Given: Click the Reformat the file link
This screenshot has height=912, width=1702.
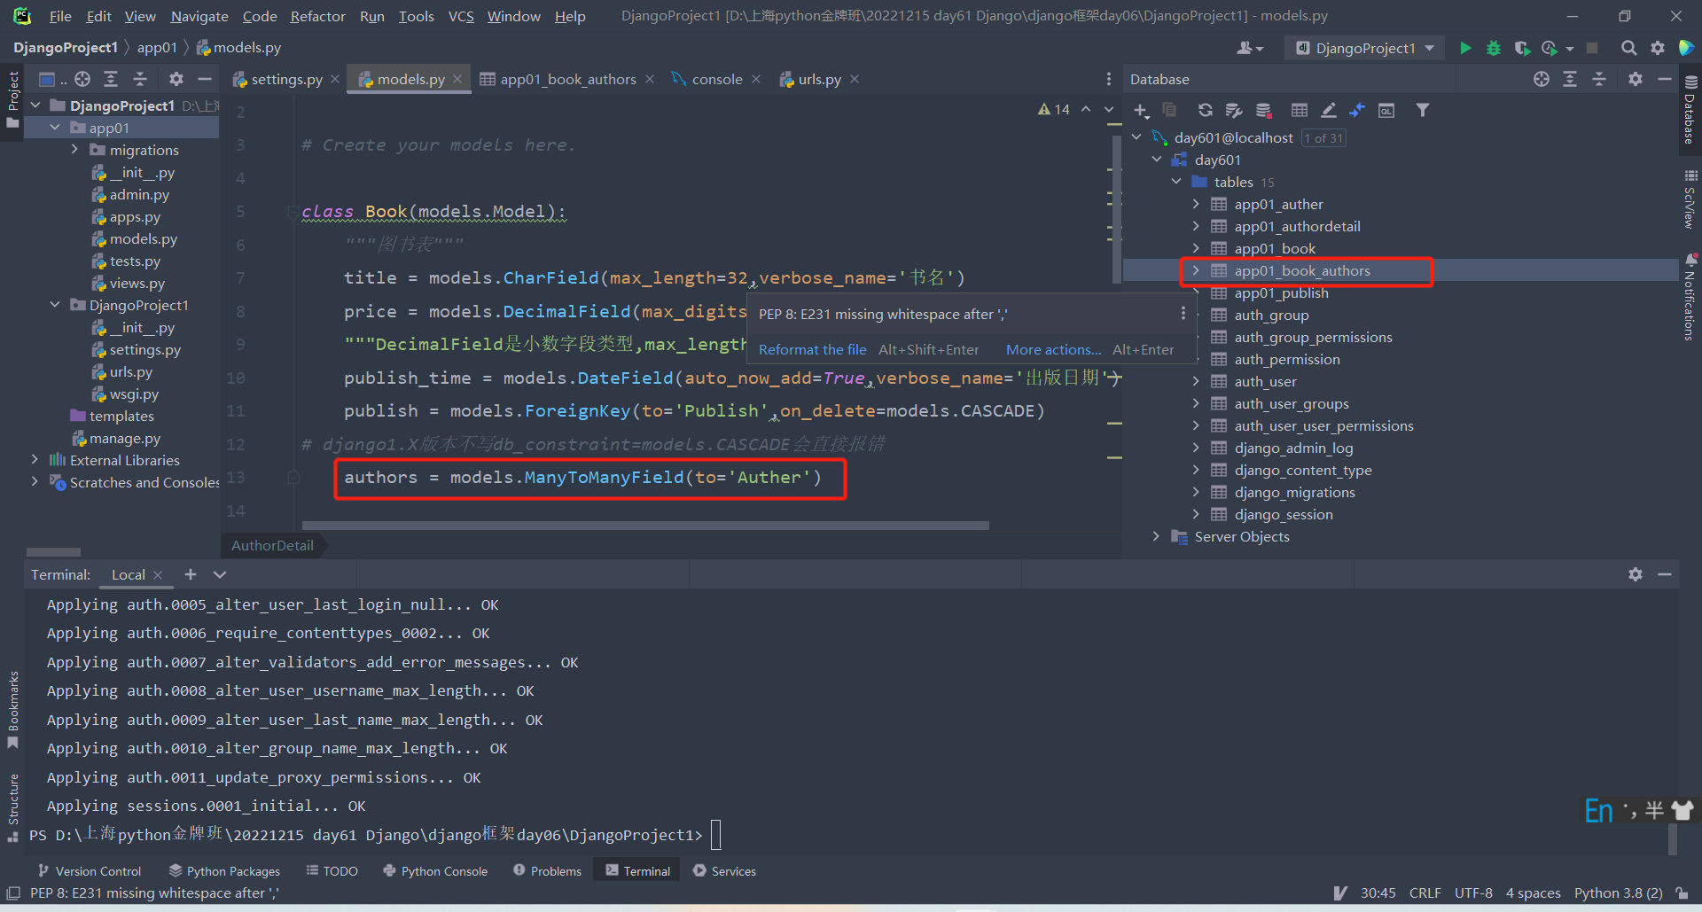Looking at the screenshot, I should [813, 349].
